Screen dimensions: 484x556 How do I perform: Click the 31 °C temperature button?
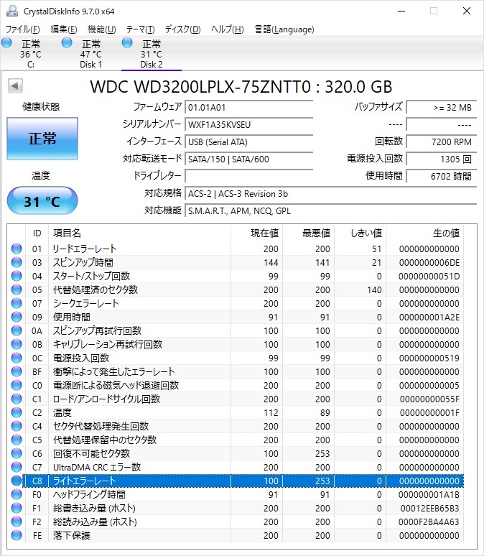[x=42, y=200]
